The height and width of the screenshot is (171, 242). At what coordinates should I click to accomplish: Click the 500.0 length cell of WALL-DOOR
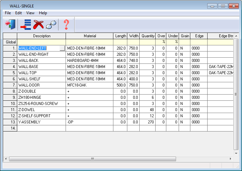120,85
